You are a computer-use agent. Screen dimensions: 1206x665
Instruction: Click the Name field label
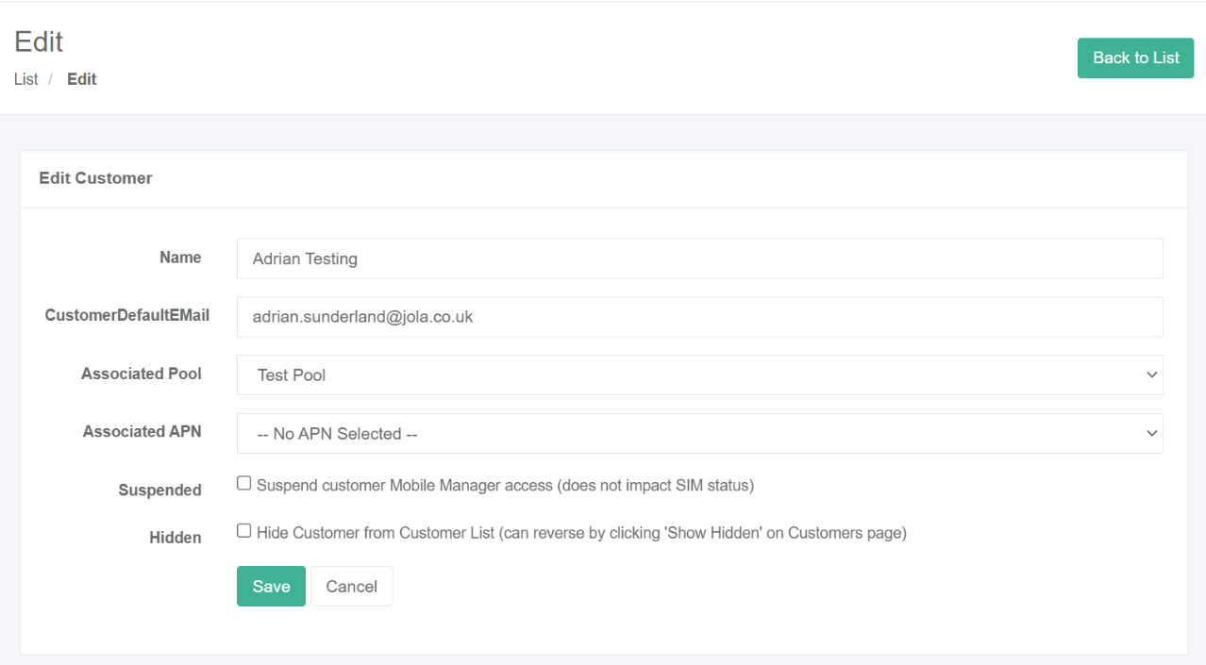tap(180, 258)
